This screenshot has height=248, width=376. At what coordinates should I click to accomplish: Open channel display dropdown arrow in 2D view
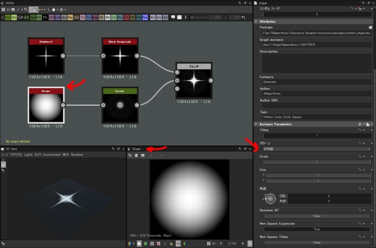click(134, 244)
